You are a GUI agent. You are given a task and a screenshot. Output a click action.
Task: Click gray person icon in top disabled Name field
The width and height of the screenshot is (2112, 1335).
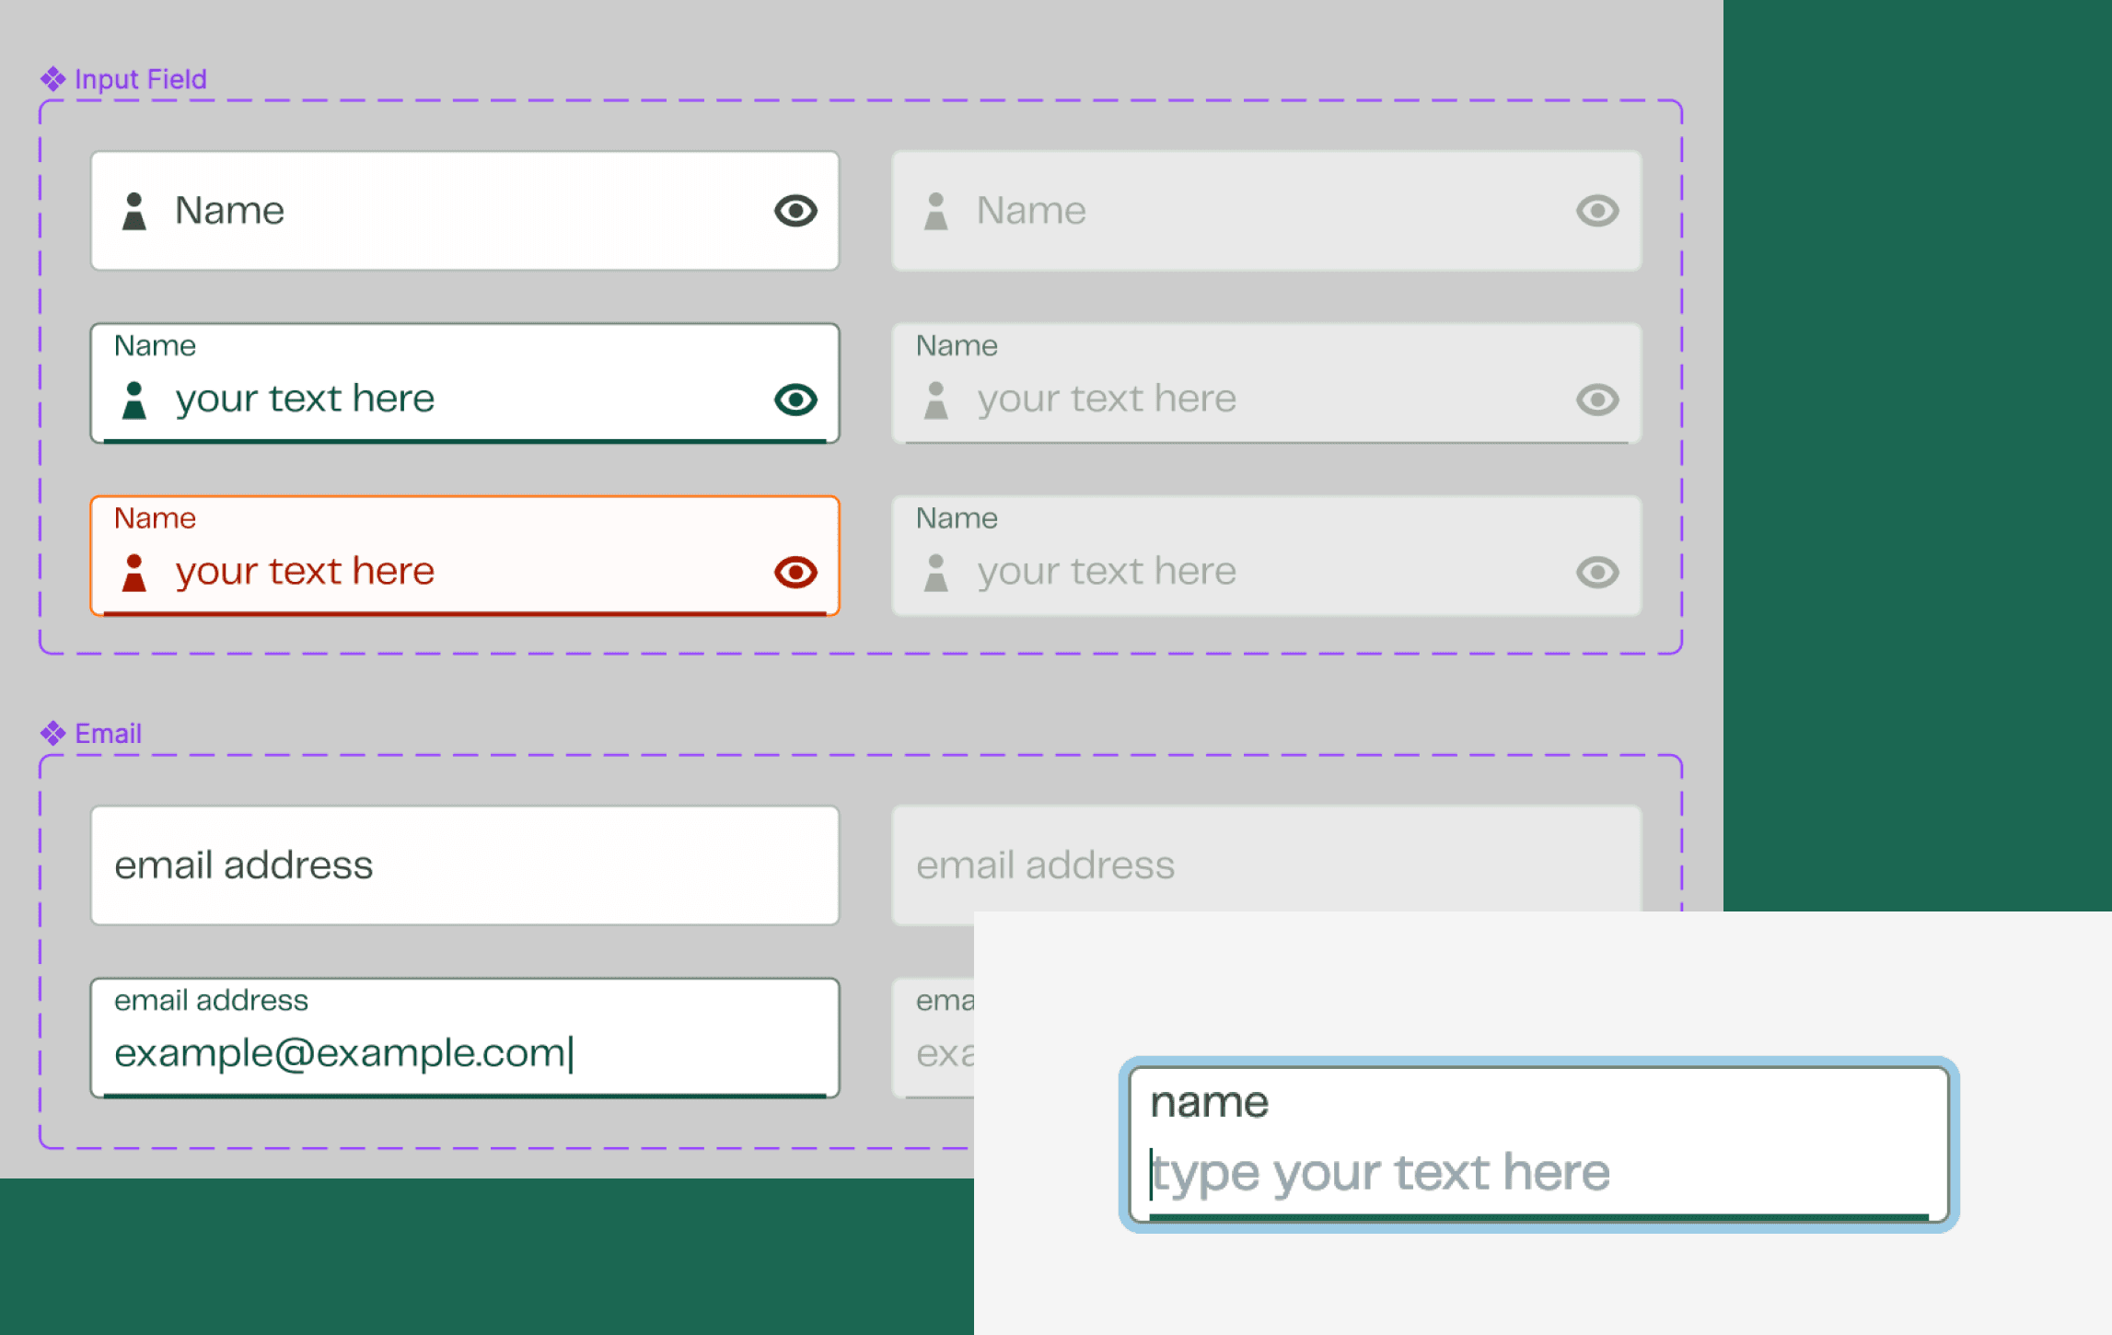(x=935, y=212)
